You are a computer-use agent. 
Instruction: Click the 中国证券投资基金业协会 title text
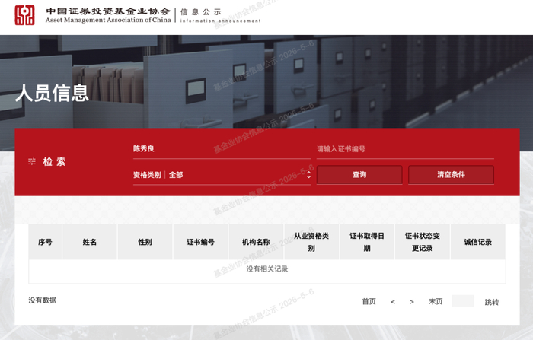[108, 11]
